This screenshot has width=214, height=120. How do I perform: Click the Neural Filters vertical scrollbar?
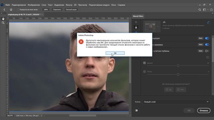(x=213, y=49)
